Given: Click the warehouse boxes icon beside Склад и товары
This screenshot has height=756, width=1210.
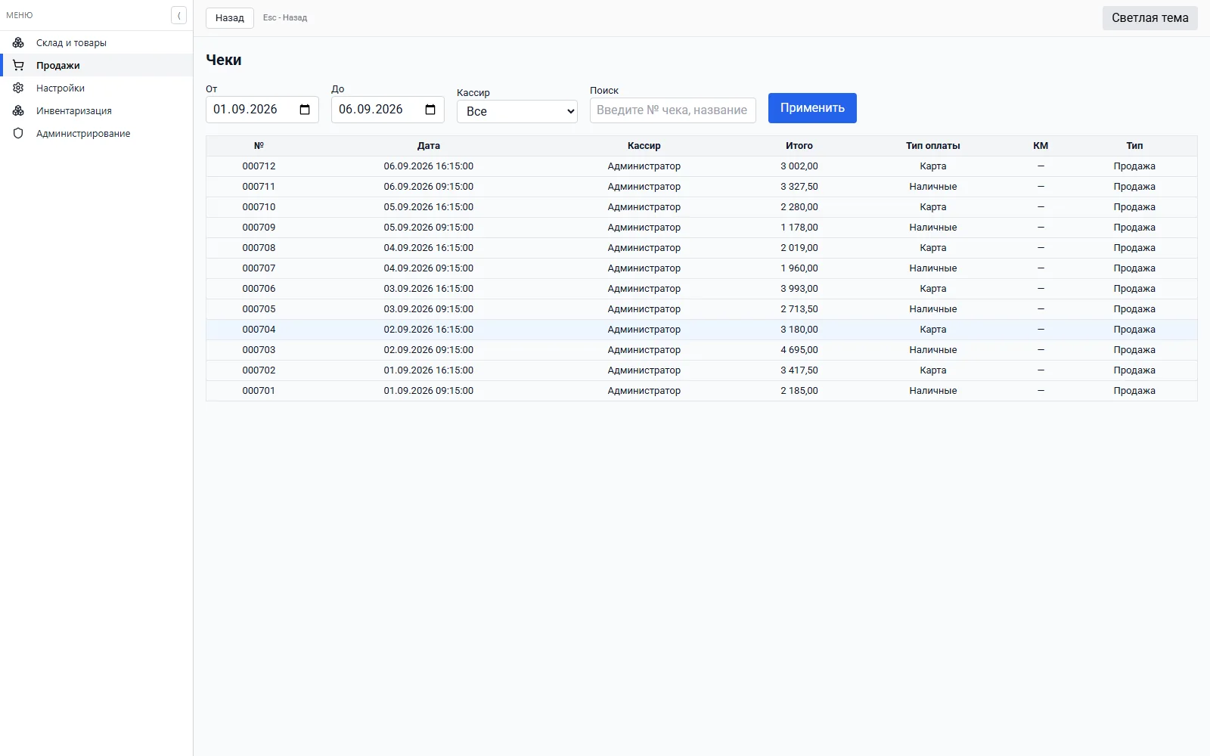Looking at the screenshot, I should [18, 42].
